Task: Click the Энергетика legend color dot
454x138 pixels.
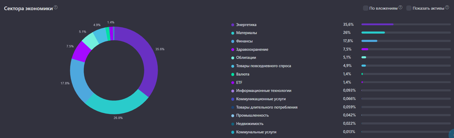Action: [x=233, y=25]
